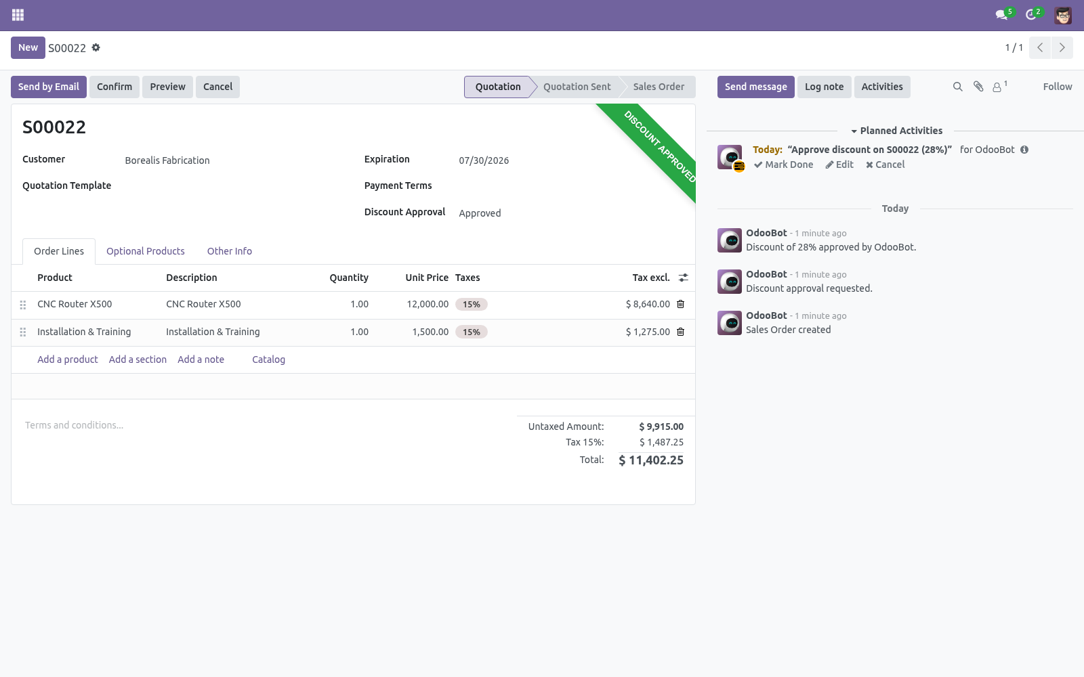Viewport: 1084px width, 677px height.
Task: Open the activities clock icon in top bar
Action: click(x=1031, y=15)
